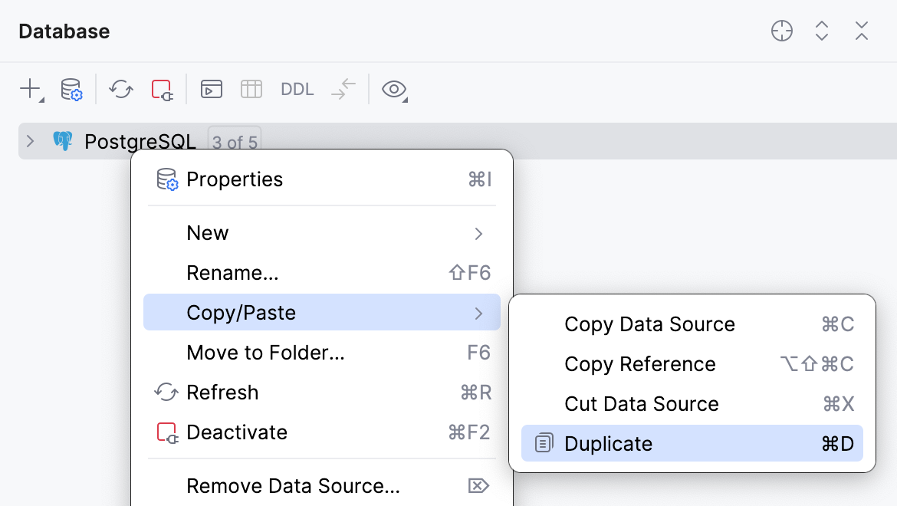The width and height of the screenshot is (897, 506).
Task: Click the expand-all chevrons in panel header
Action: click(821, 31)
